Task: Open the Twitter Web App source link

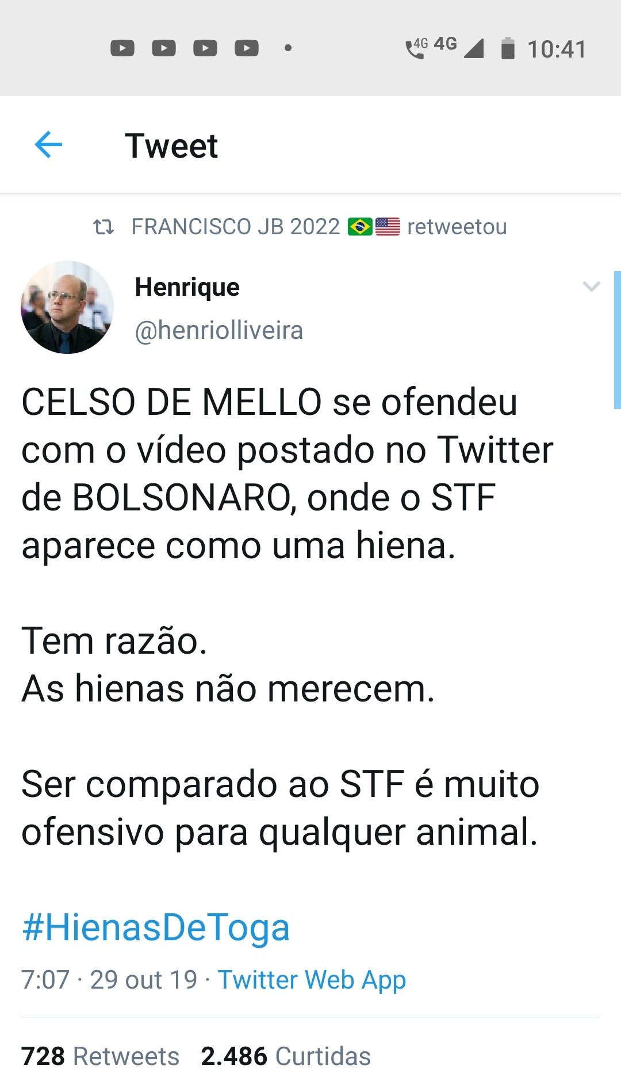Action: [312, 979]
